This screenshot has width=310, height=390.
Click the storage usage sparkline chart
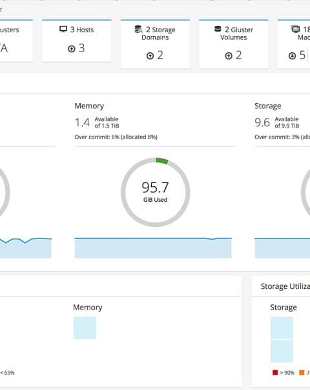point(282,248)
